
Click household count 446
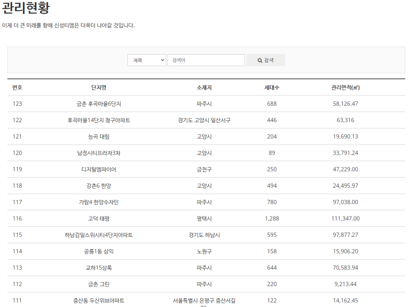pyautogui.click(x=272, y=120)
